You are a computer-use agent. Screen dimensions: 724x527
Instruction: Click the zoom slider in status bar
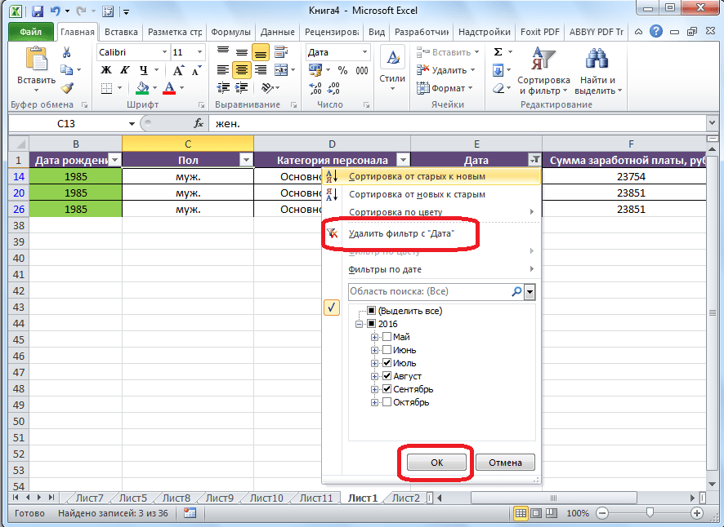click(649, 513)
